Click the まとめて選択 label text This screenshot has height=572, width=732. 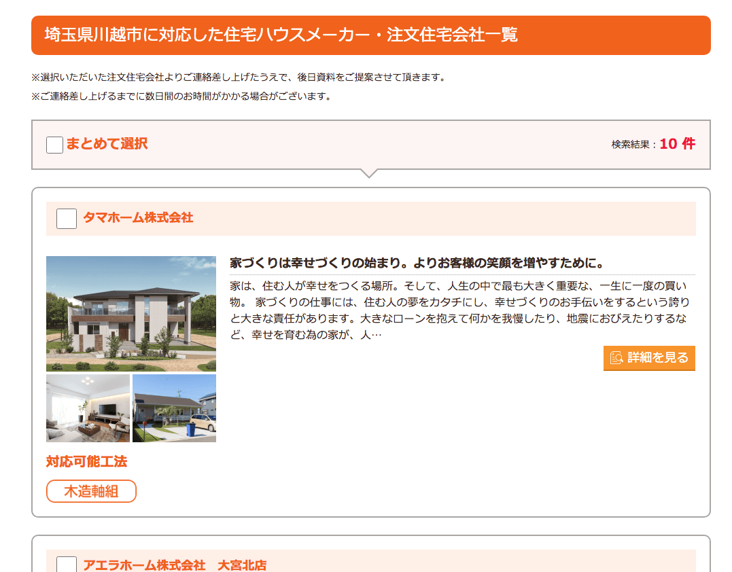click(x=107, y=144)
